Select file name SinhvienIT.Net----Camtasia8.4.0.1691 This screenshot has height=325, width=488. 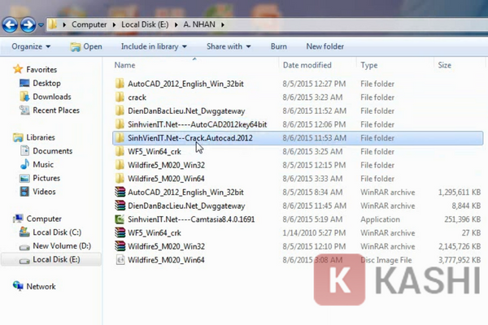click(191, 219)
